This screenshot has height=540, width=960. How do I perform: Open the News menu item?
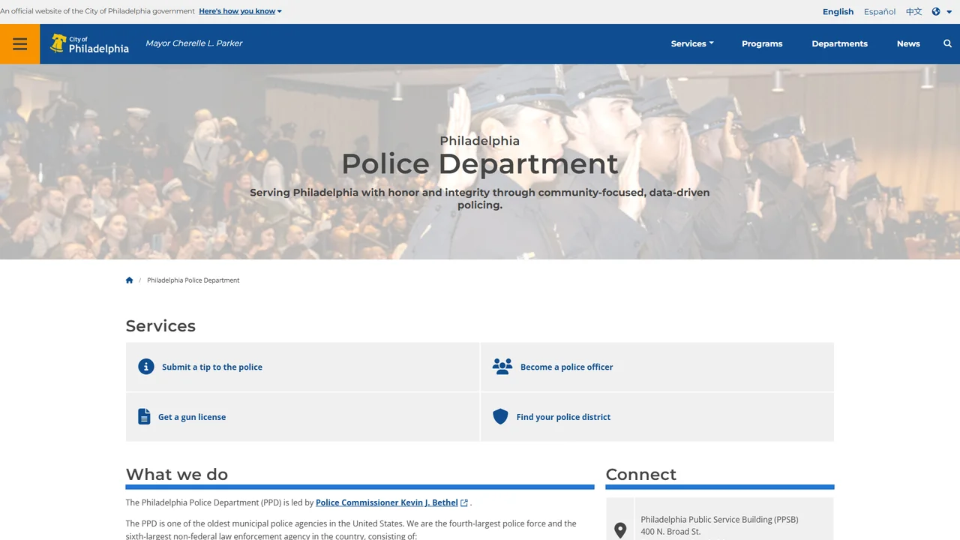click(x=908, y=43)
